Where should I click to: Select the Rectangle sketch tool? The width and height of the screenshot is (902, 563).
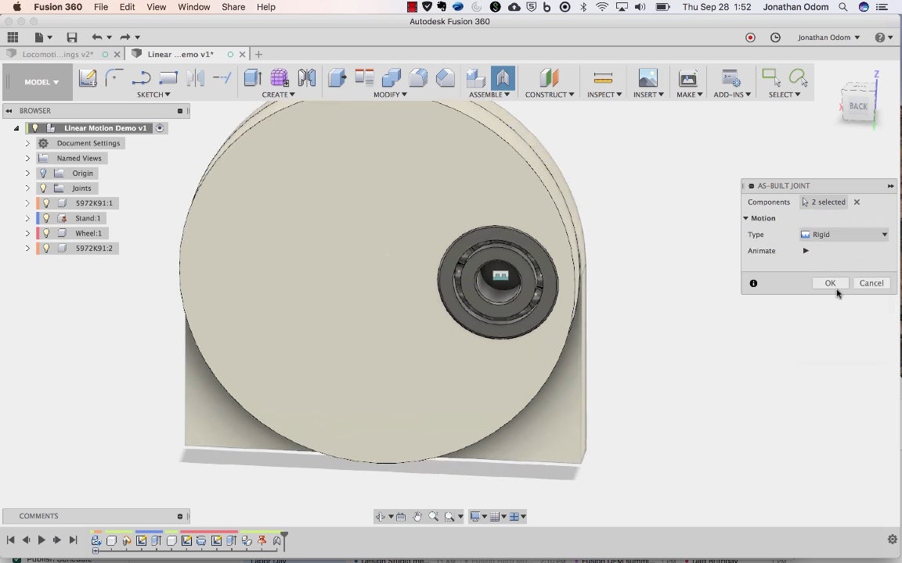tap(168, 77)
